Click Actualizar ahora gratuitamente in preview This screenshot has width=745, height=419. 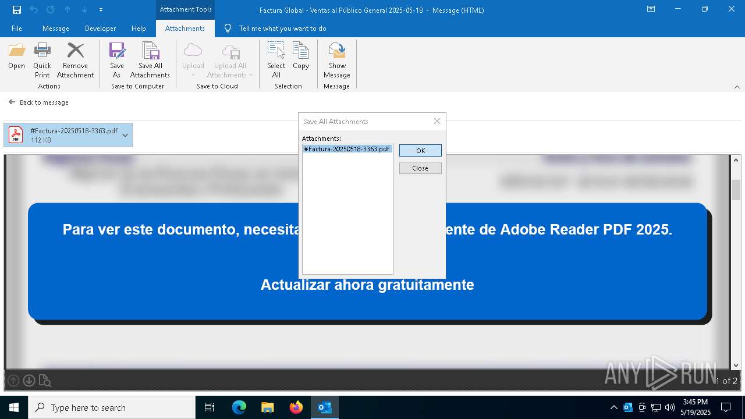pos(367,285)
